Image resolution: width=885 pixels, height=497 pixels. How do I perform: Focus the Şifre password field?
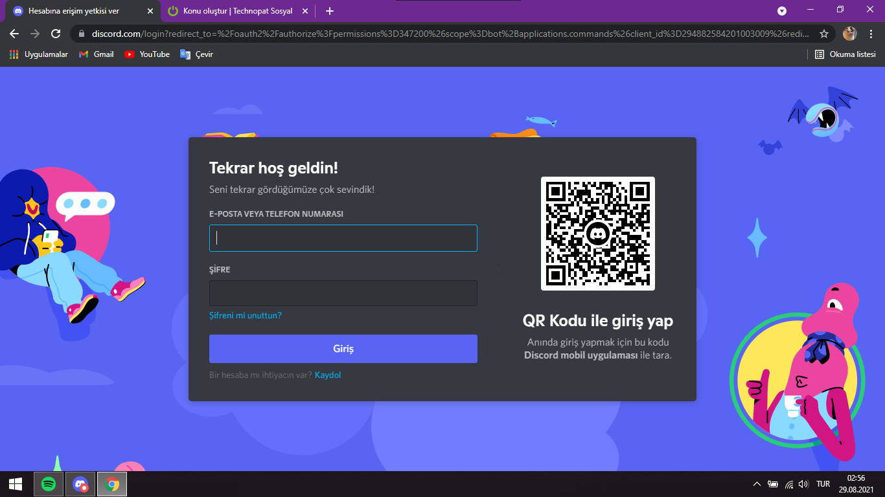pyautogui.click(x=343, y=293)
